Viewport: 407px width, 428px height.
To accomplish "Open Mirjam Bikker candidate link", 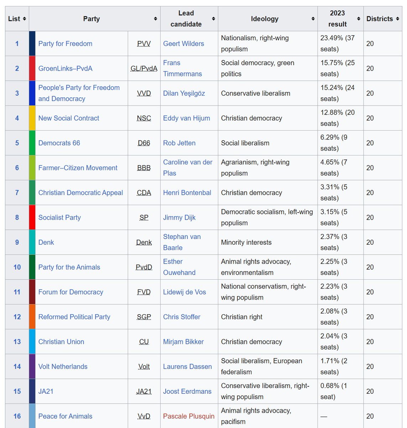I will (x=183, y=342).
